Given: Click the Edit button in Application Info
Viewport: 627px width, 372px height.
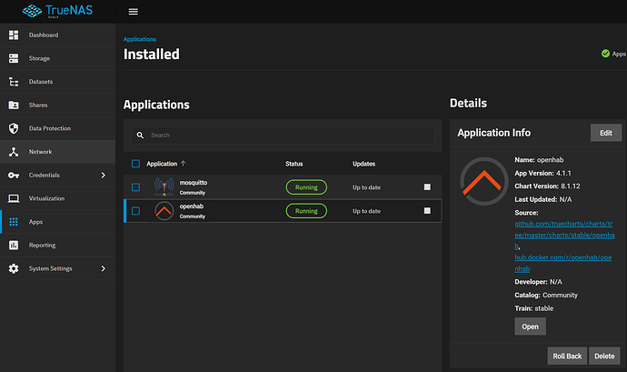Looking at the screenshot, I should (x=606, y=133).
